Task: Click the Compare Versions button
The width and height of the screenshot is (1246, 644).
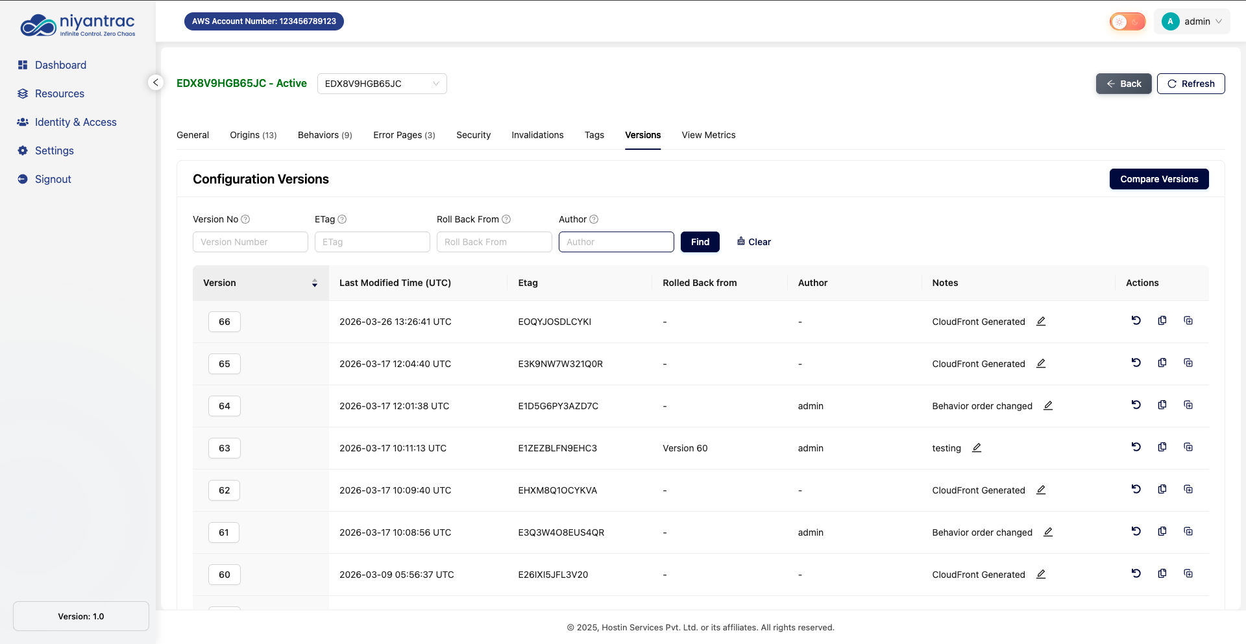Action: click(x=1158, y=179)
